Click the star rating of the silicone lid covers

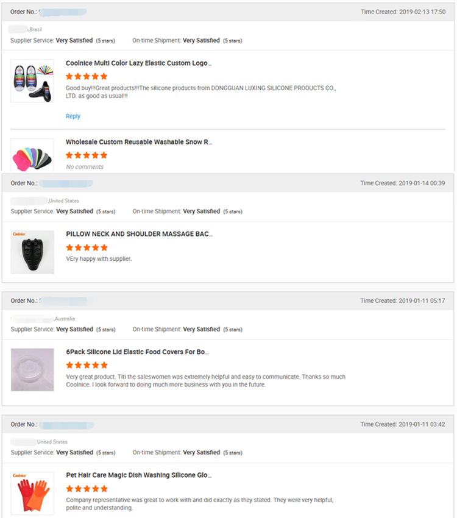point(87,365)
